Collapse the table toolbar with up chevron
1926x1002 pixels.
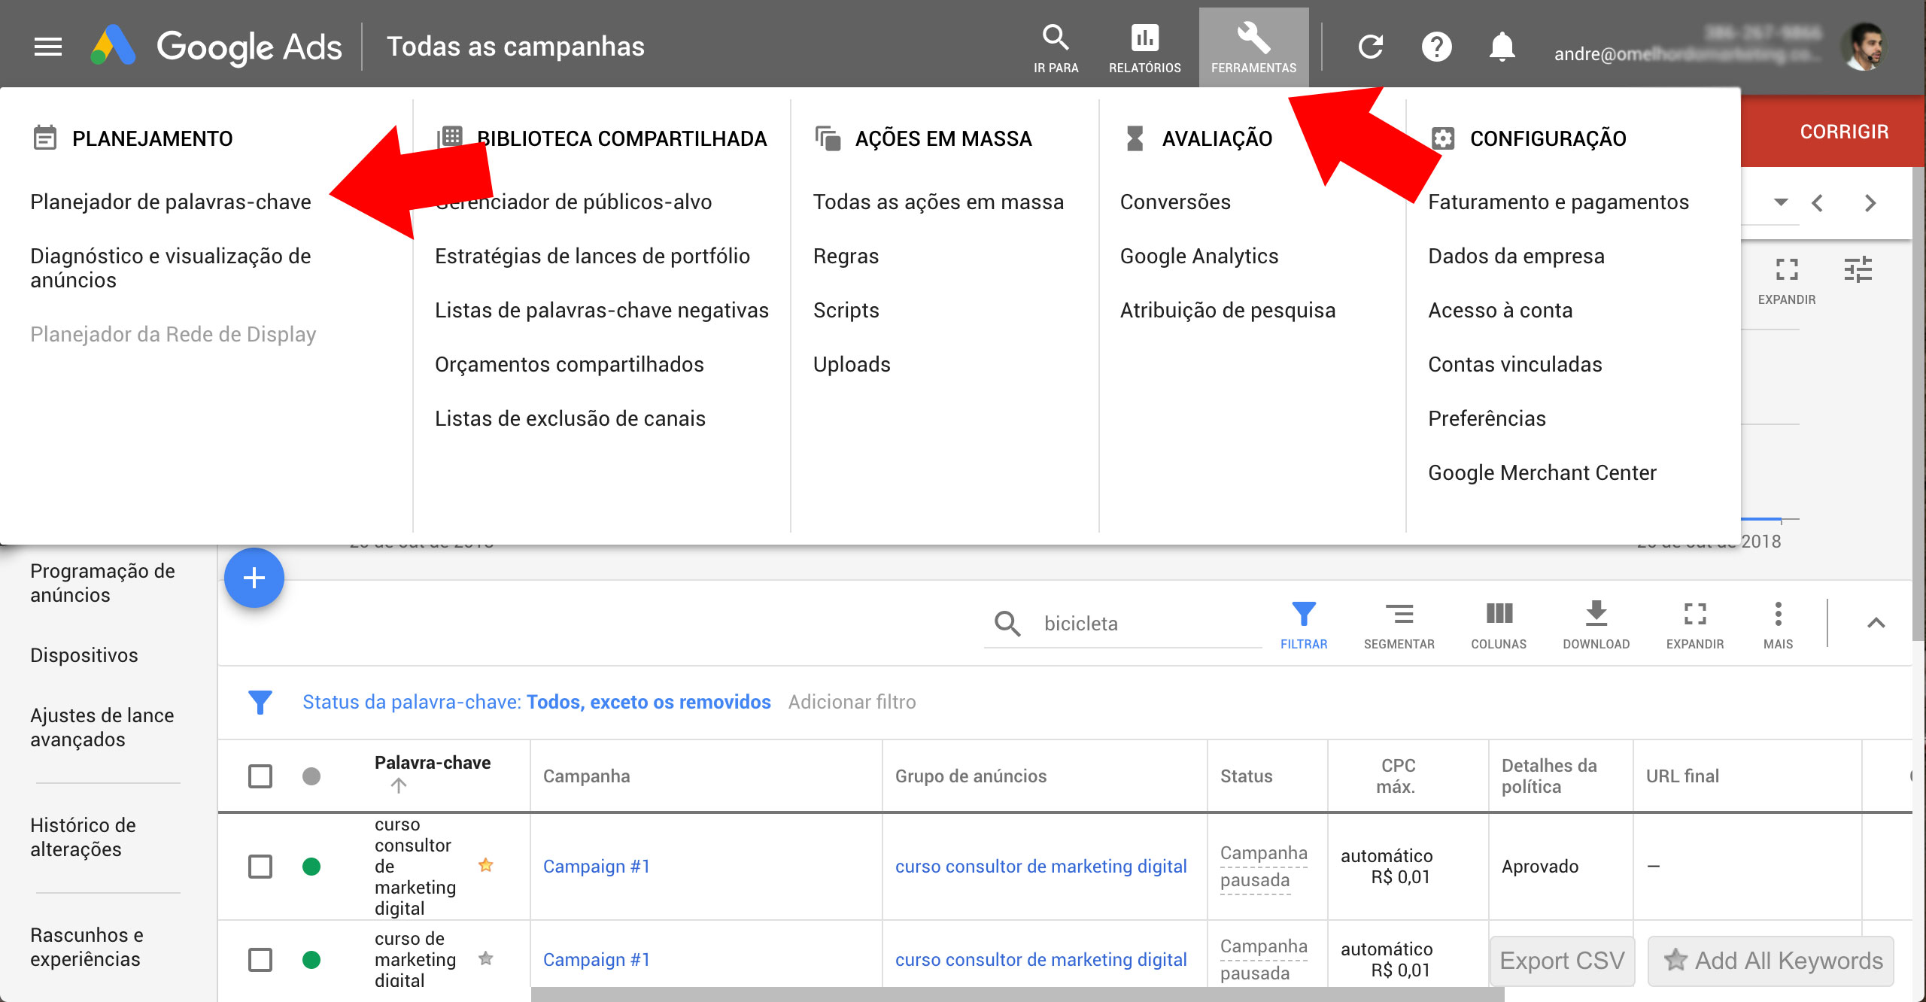pyautogui.click(x=1876, y=623)
